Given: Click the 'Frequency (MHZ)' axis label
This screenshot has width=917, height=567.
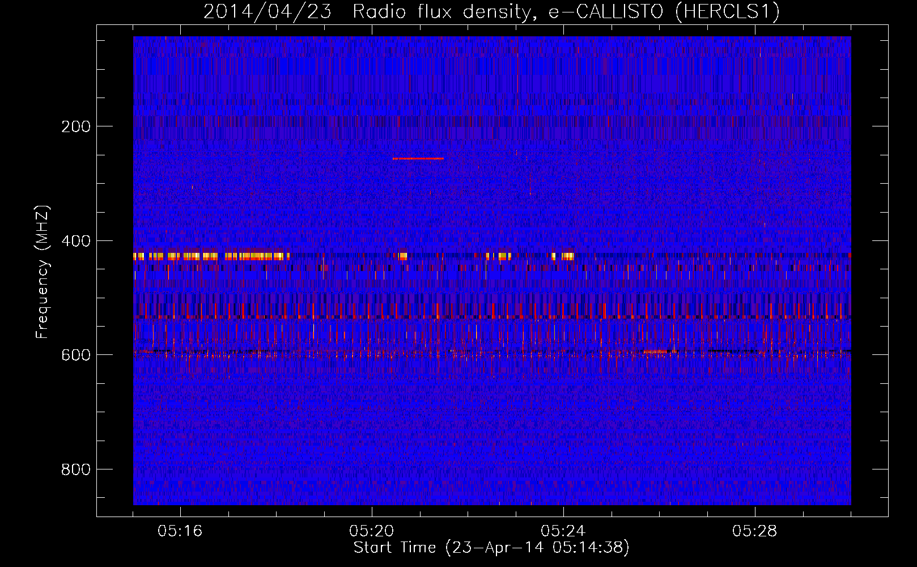Looking at the screenshot, I should point(43,272).
